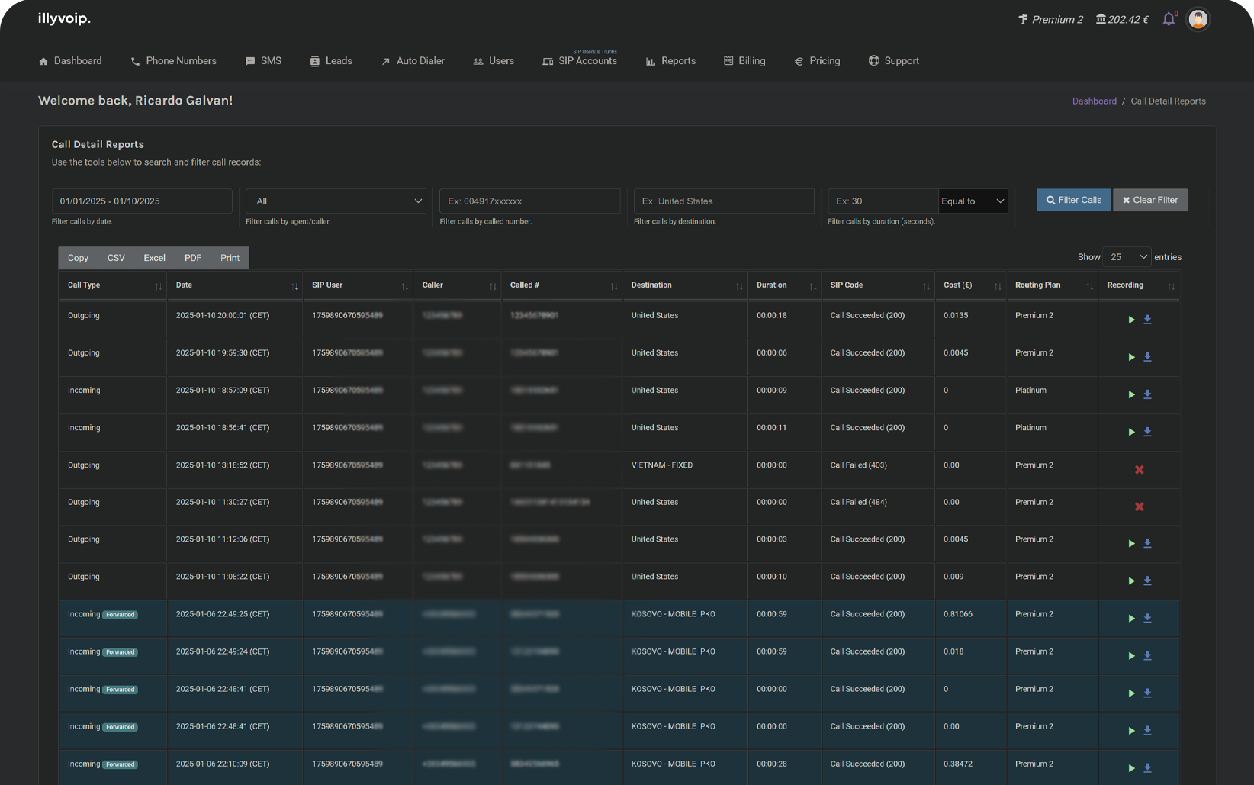Open the Reports menu item

(x=670, y=61)
